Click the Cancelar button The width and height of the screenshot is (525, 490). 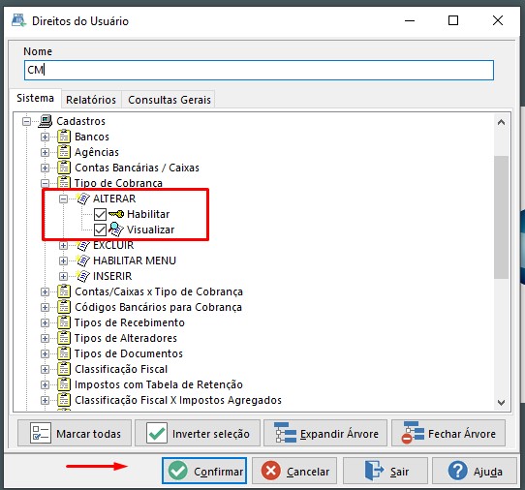(x=294, y=471)
